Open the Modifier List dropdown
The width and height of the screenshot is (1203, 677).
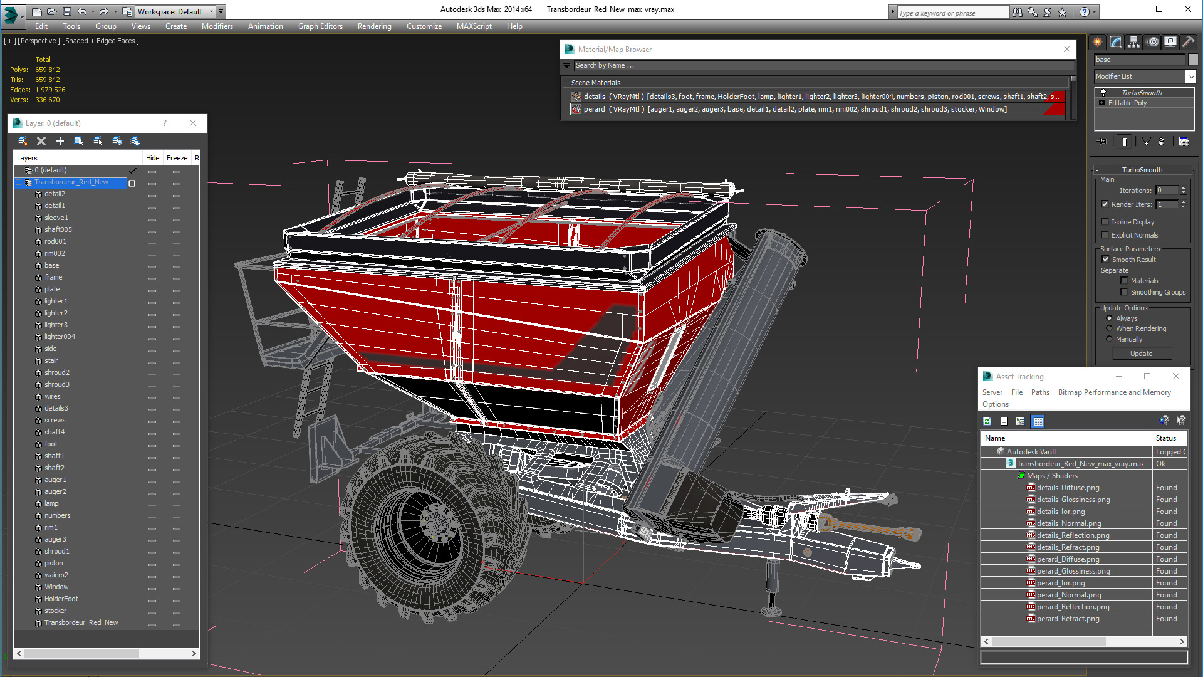point(1190,76)
